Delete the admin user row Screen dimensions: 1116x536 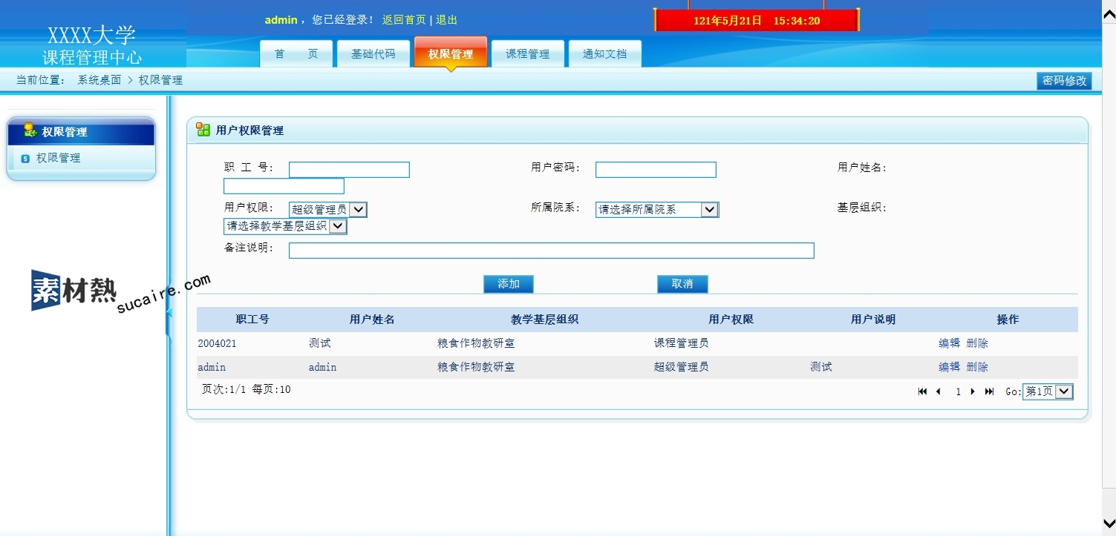pyautogui.click(x=977, y=367)
